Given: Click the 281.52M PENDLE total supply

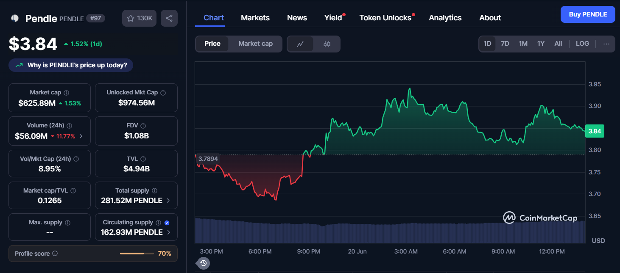Looking at the screenshot, I should (131, 201).
